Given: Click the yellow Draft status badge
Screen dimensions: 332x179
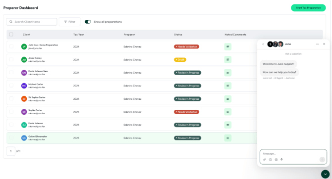Looking at the screenshot, I should (180, 60).
